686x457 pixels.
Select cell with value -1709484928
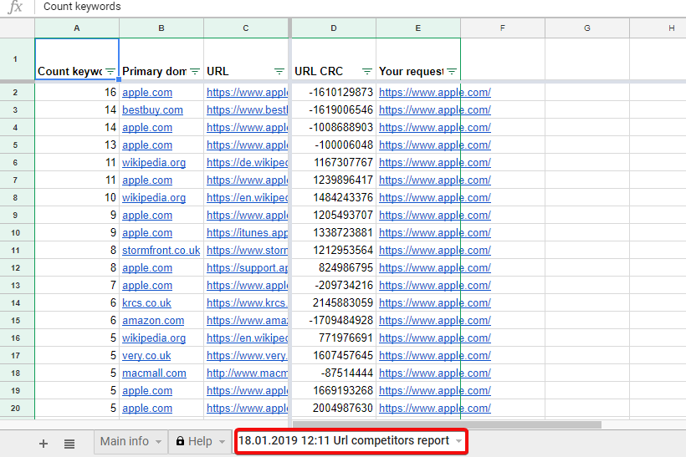point(334,320)
